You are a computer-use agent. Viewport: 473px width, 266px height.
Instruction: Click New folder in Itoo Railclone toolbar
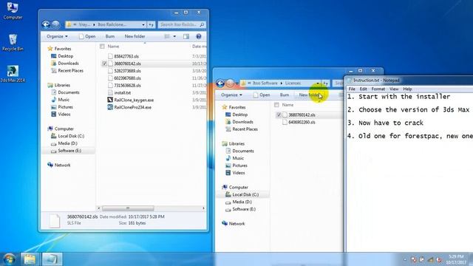click(x=135, y=36)
